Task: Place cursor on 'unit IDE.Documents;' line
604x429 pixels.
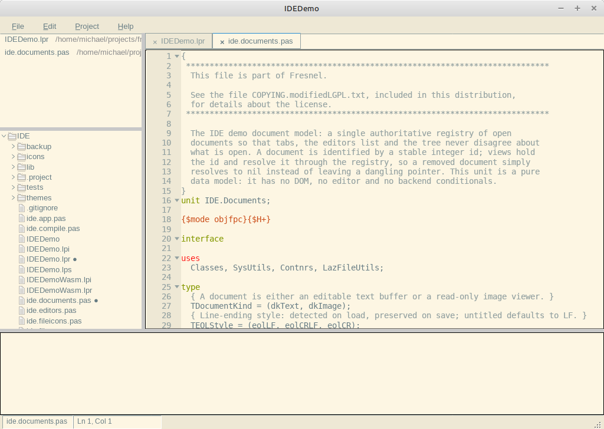Action: click(226, 200)
